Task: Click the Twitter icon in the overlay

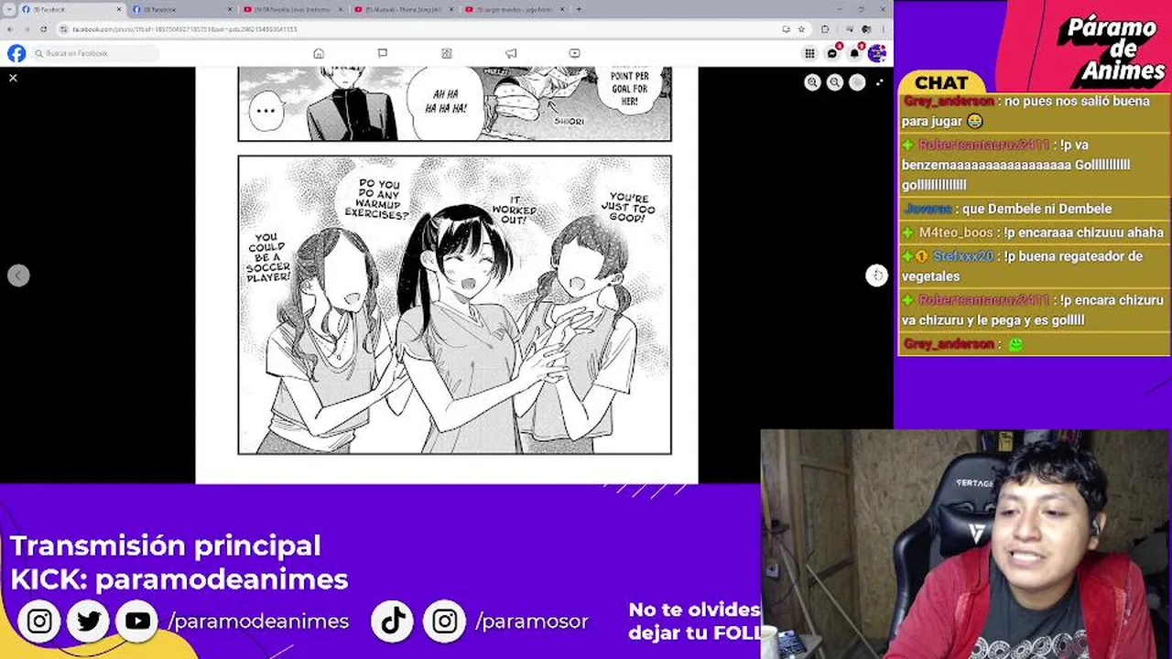Action: [x=89, y=621]
